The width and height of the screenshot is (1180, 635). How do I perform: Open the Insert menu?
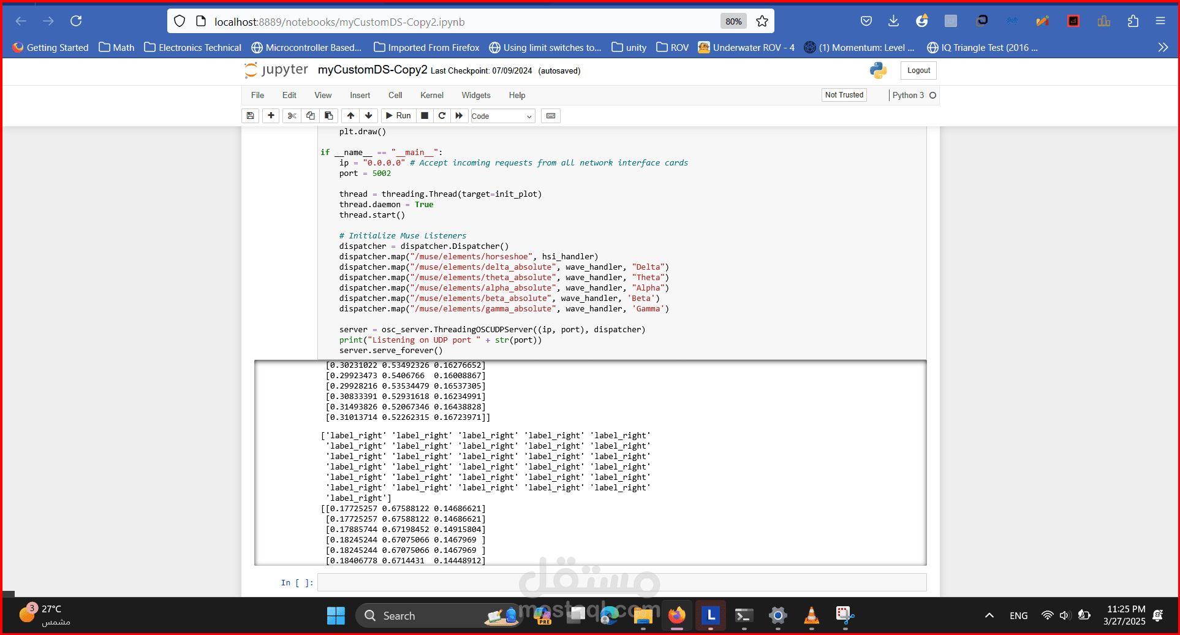360,96
